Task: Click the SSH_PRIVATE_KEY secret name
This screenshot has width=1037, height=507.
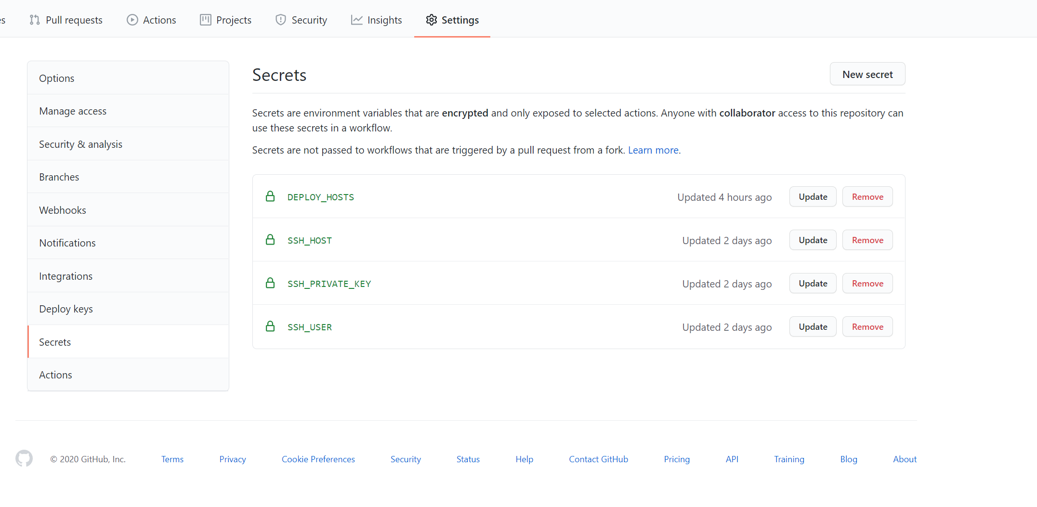Action: [x=329, y=284]
